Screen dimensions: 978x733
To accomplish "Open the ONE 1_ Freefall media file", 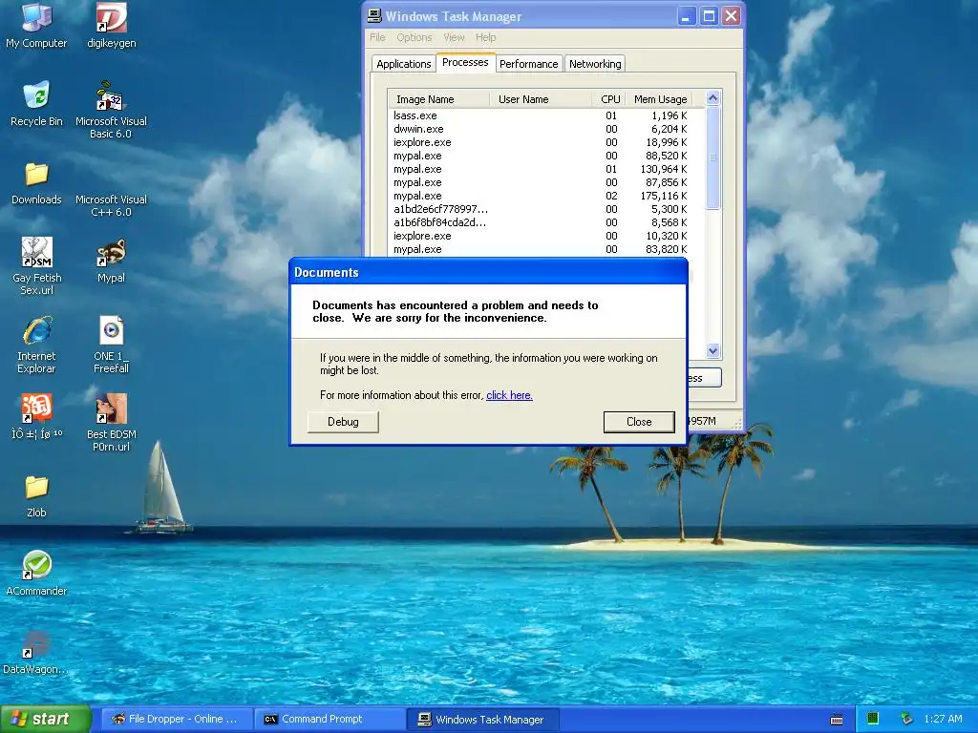I will coord(111,345).
